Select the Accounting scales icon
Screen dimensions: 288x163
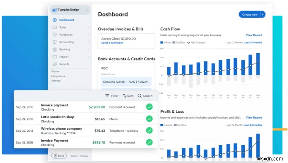pos(55,42)
